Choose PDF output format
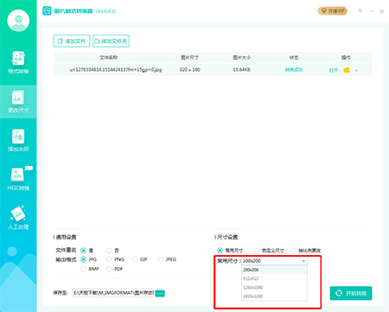Screen dimensions: 389x312 109,269
